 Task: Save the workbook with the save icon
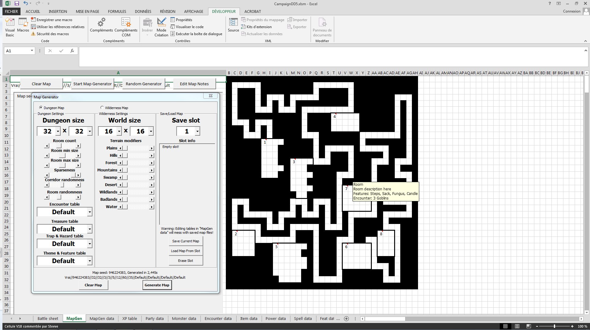17,3
